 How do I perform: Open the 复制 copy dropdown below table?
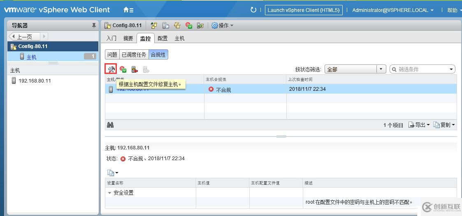click(x=444, y=125)
